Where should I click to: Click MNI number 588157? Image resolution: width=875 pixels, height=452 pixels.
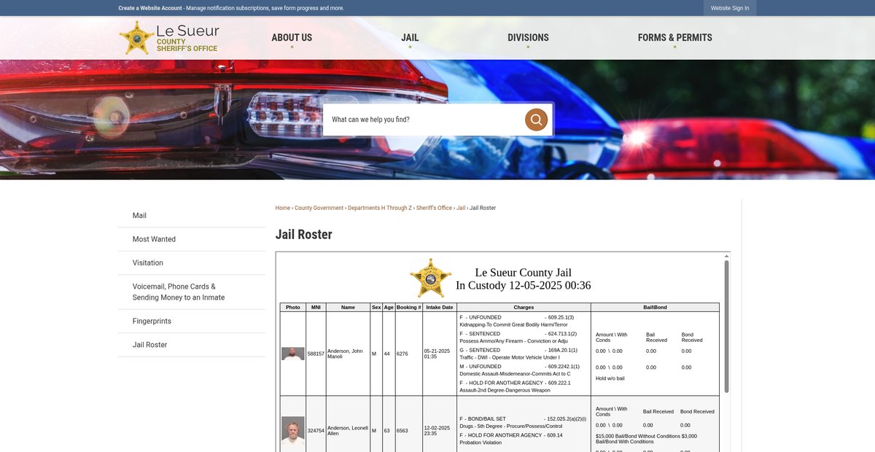(316, 354)
